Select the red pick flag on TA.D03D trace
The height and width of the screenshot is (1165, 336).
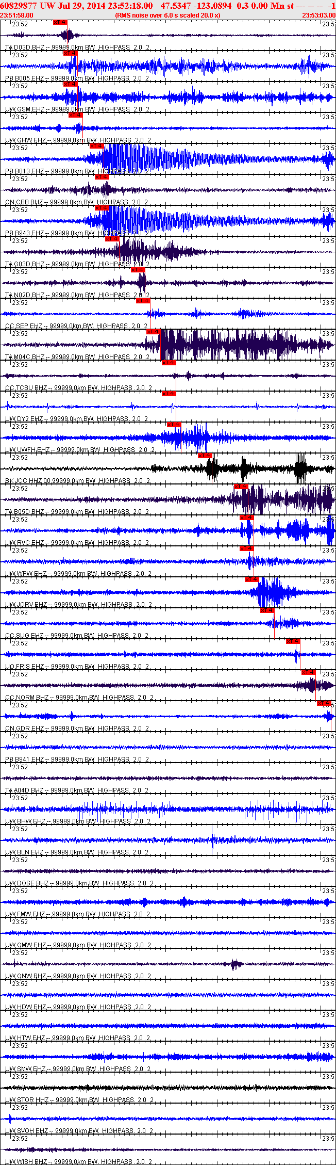coord(60,22)
